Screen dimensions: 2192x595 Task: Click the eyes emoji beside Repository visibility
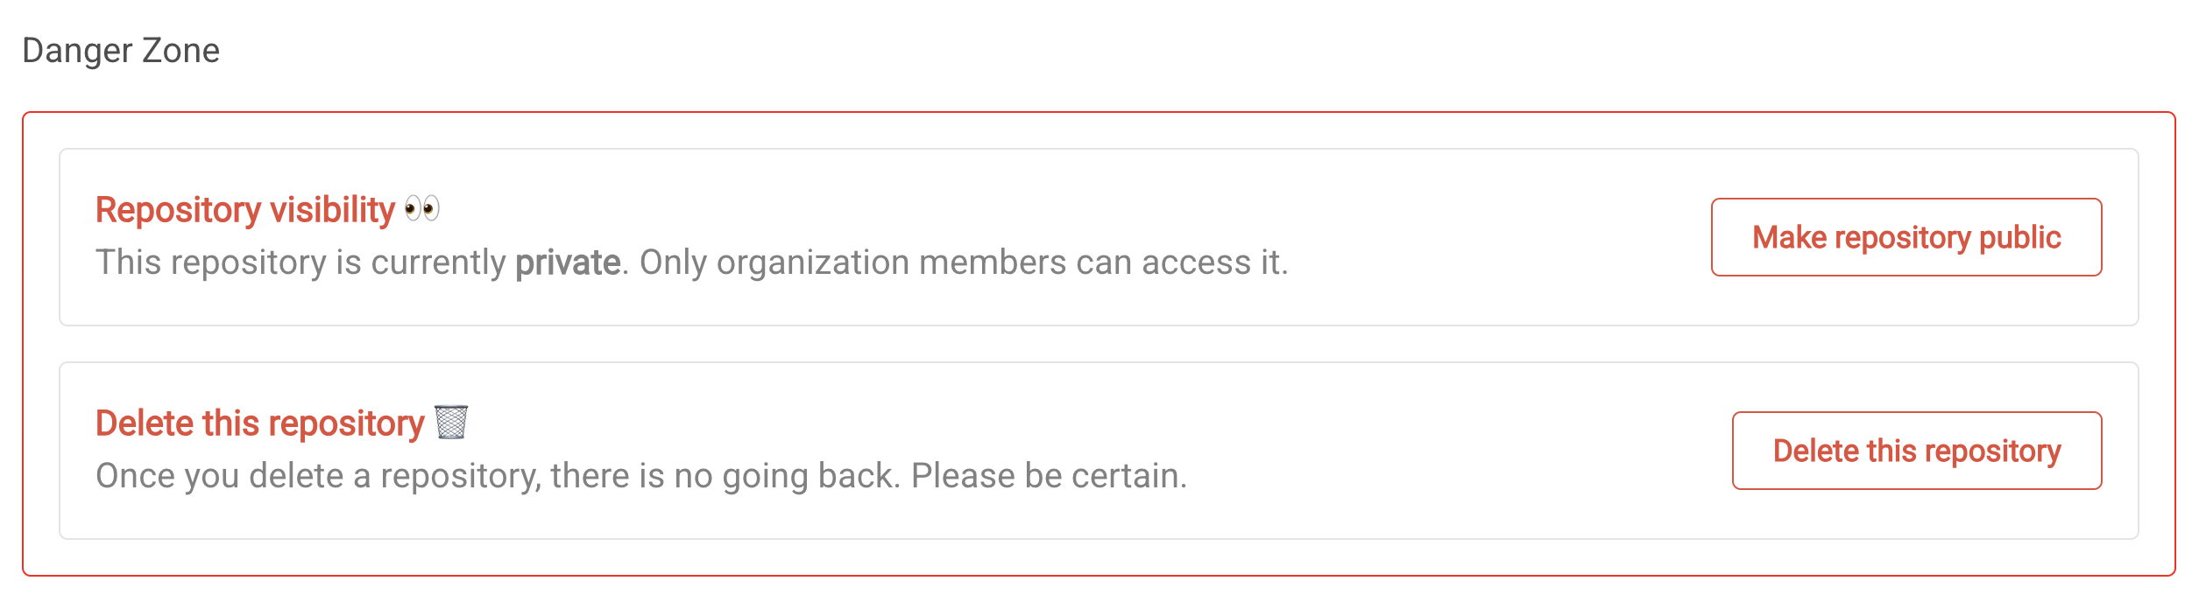[x=422, y=209]
